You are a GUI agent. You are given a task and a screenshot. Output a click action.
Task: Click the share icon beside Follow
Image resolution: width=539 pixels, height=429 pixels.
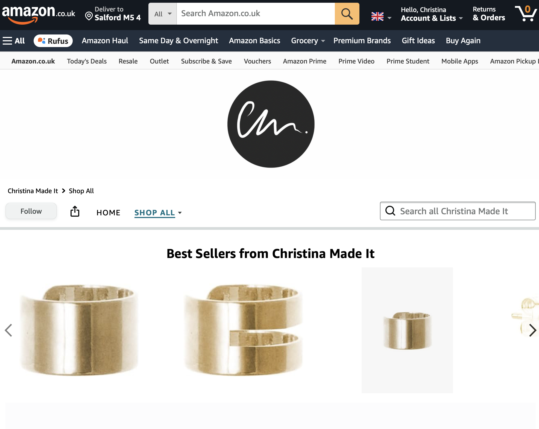(75, 211)
